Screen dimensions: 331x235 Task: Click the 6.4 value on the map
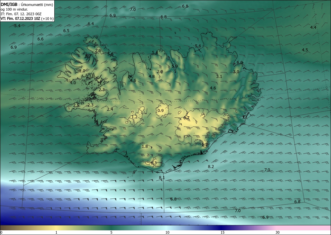tap(91, 24)
